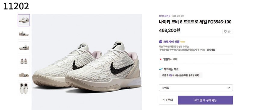Click the 상시주문가능 purple tag
Viewport: 259px width, 110px height.
(164, 16)
